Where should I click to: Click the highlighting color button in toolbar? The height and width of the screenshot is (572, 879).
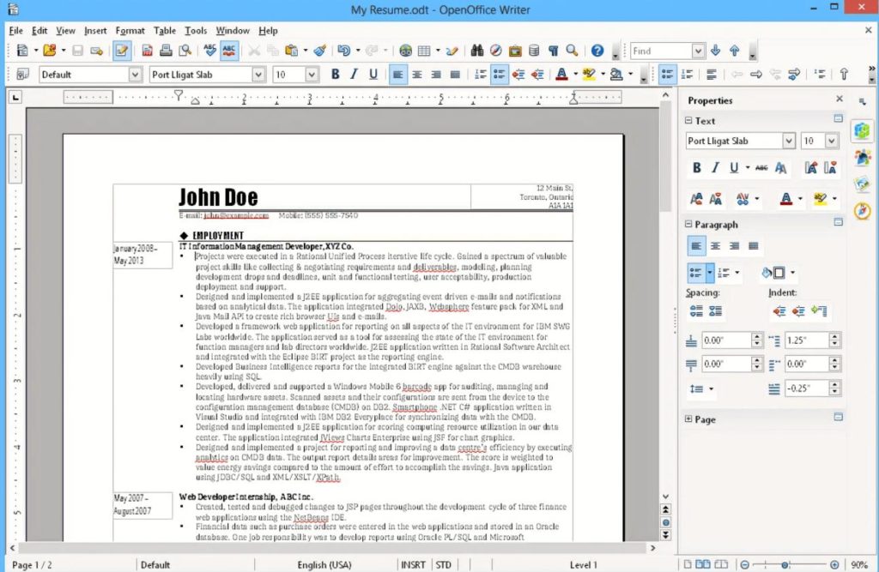click(x=589, y=75)
